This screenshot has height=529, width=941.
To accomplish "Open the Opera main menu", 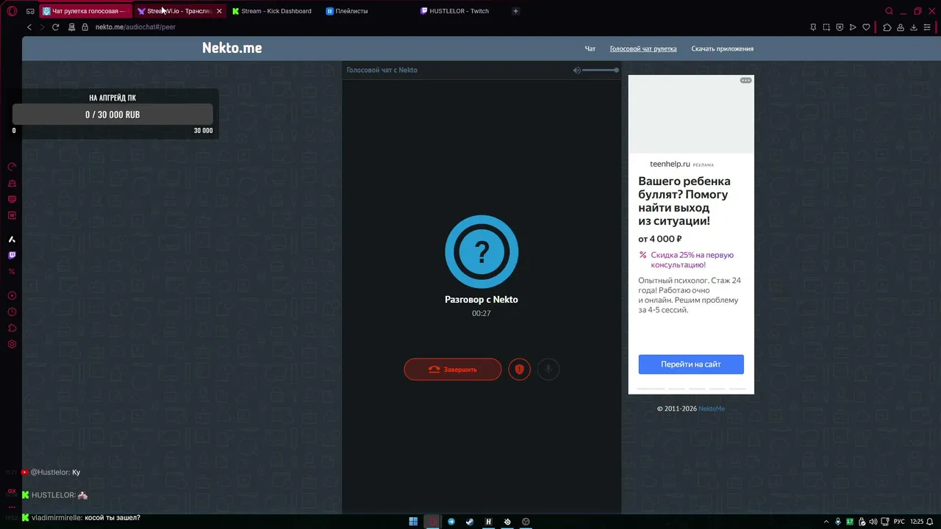I will [x=12, y=11].
